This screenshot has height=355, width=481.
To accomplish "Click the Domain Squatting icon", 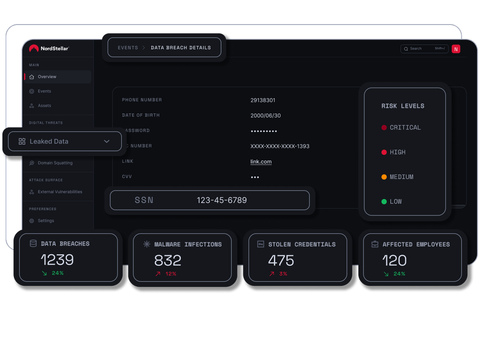I will (x=32, y=163).
